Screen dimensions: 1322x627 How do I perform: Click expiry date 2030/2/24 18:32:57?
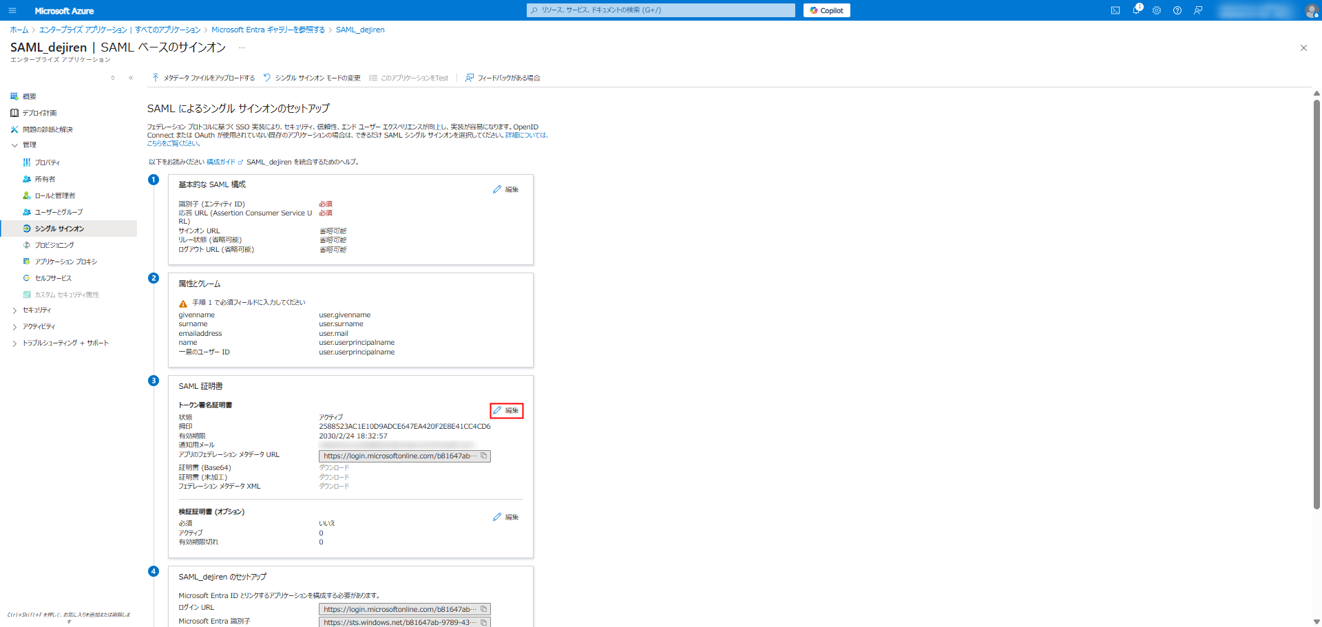[x=353, y=436]
